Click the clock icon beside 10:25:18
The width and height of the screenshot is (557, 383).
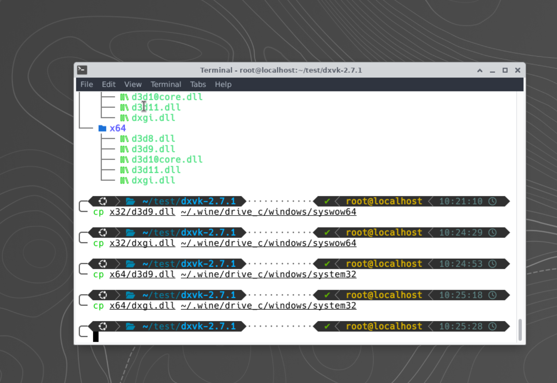pos(493,295)
